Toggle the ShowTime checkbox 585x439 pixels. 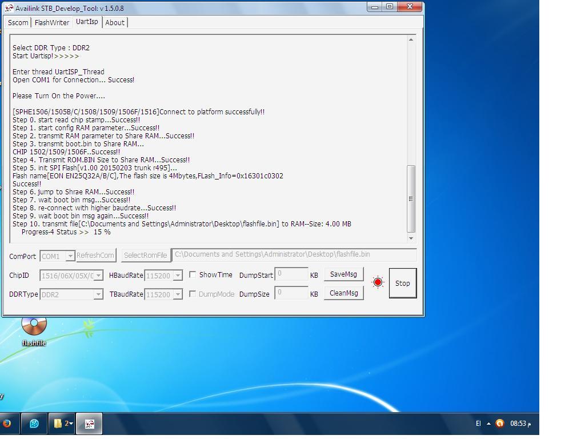click(x=193, y=275)
